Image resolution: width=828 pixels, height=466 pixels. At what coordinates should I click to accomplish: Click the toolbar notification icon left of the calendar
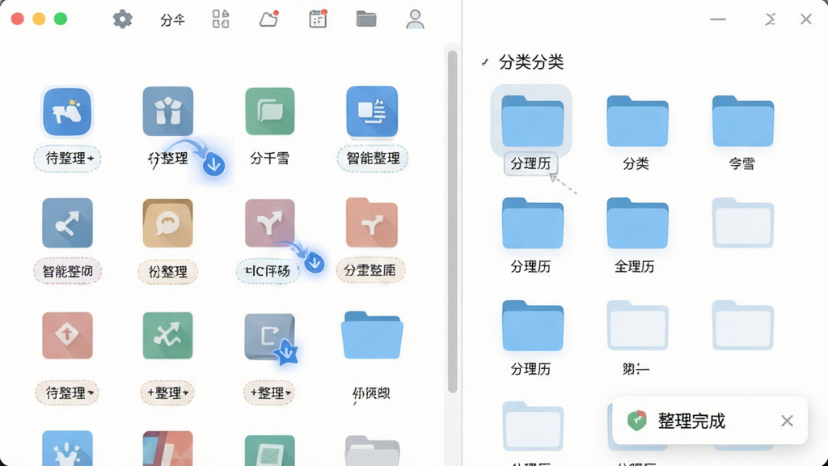click(x=269, y=19)
